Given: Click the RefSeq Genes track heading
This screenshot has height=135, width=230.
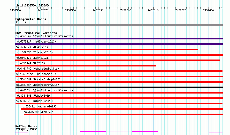Looking at the screenshot, I should point(26,126).
